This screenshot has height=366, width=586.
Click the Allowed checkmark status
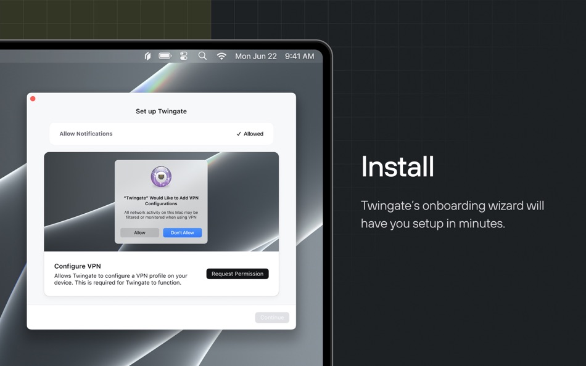pos(250,134)
